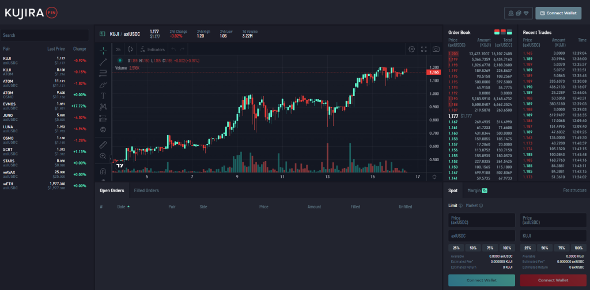Open the diamond icon in header
Viewport: 590px width, 290px height.
click(526, 13)
